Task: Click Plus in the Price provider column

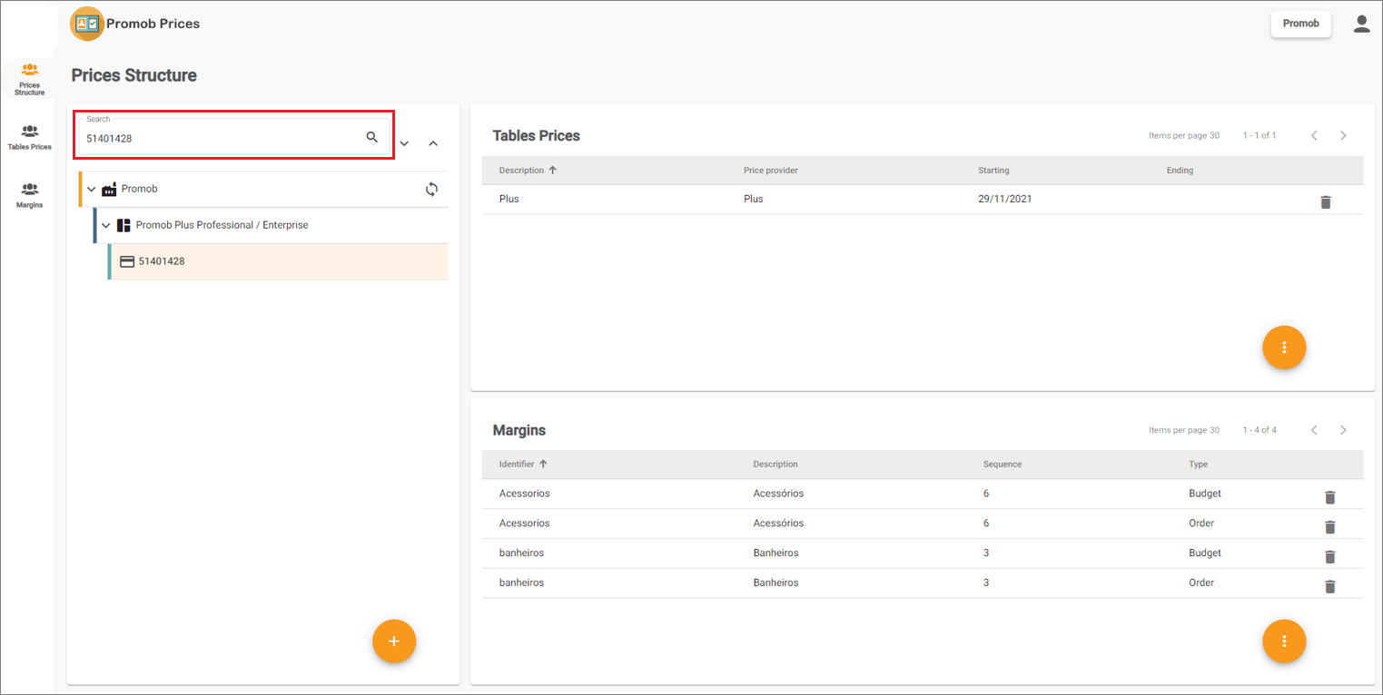Action: [754, 199]
